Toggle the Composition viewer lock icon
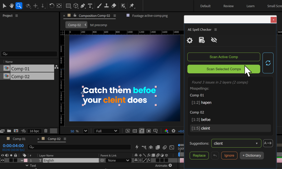This screenshot has height=169, width=282. pyautogui.click(x=75, y=15)
